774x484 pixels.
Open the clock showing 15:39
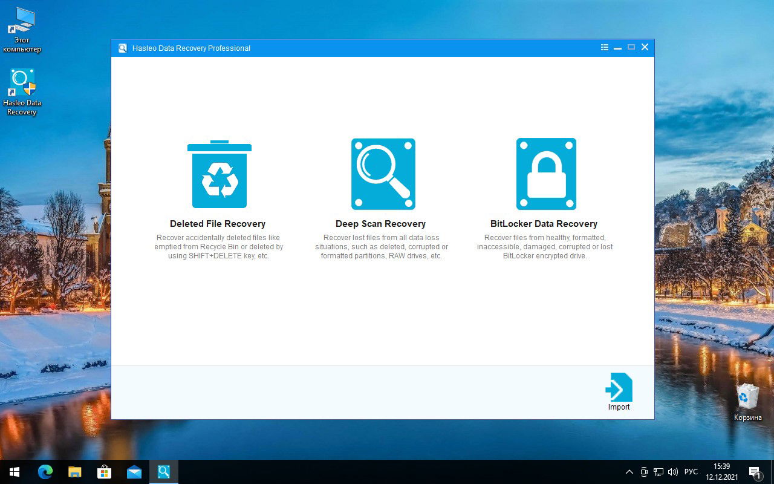click(722, 472)
